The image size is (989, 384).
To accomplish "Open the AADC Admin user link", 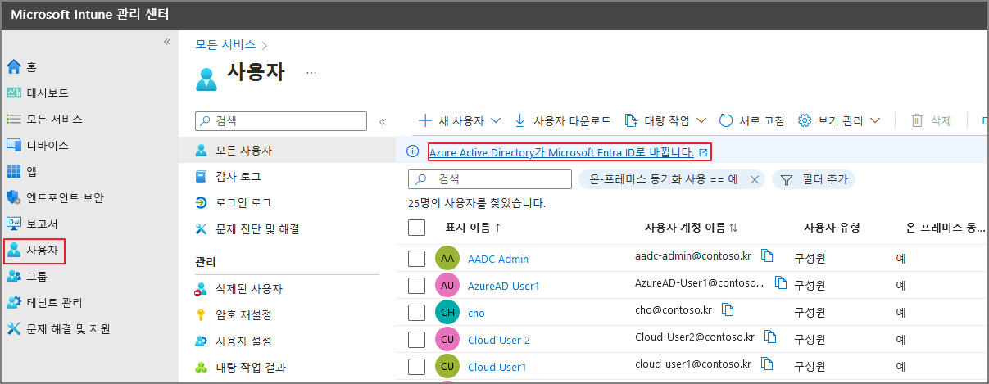I will click(x=497, y=259).
